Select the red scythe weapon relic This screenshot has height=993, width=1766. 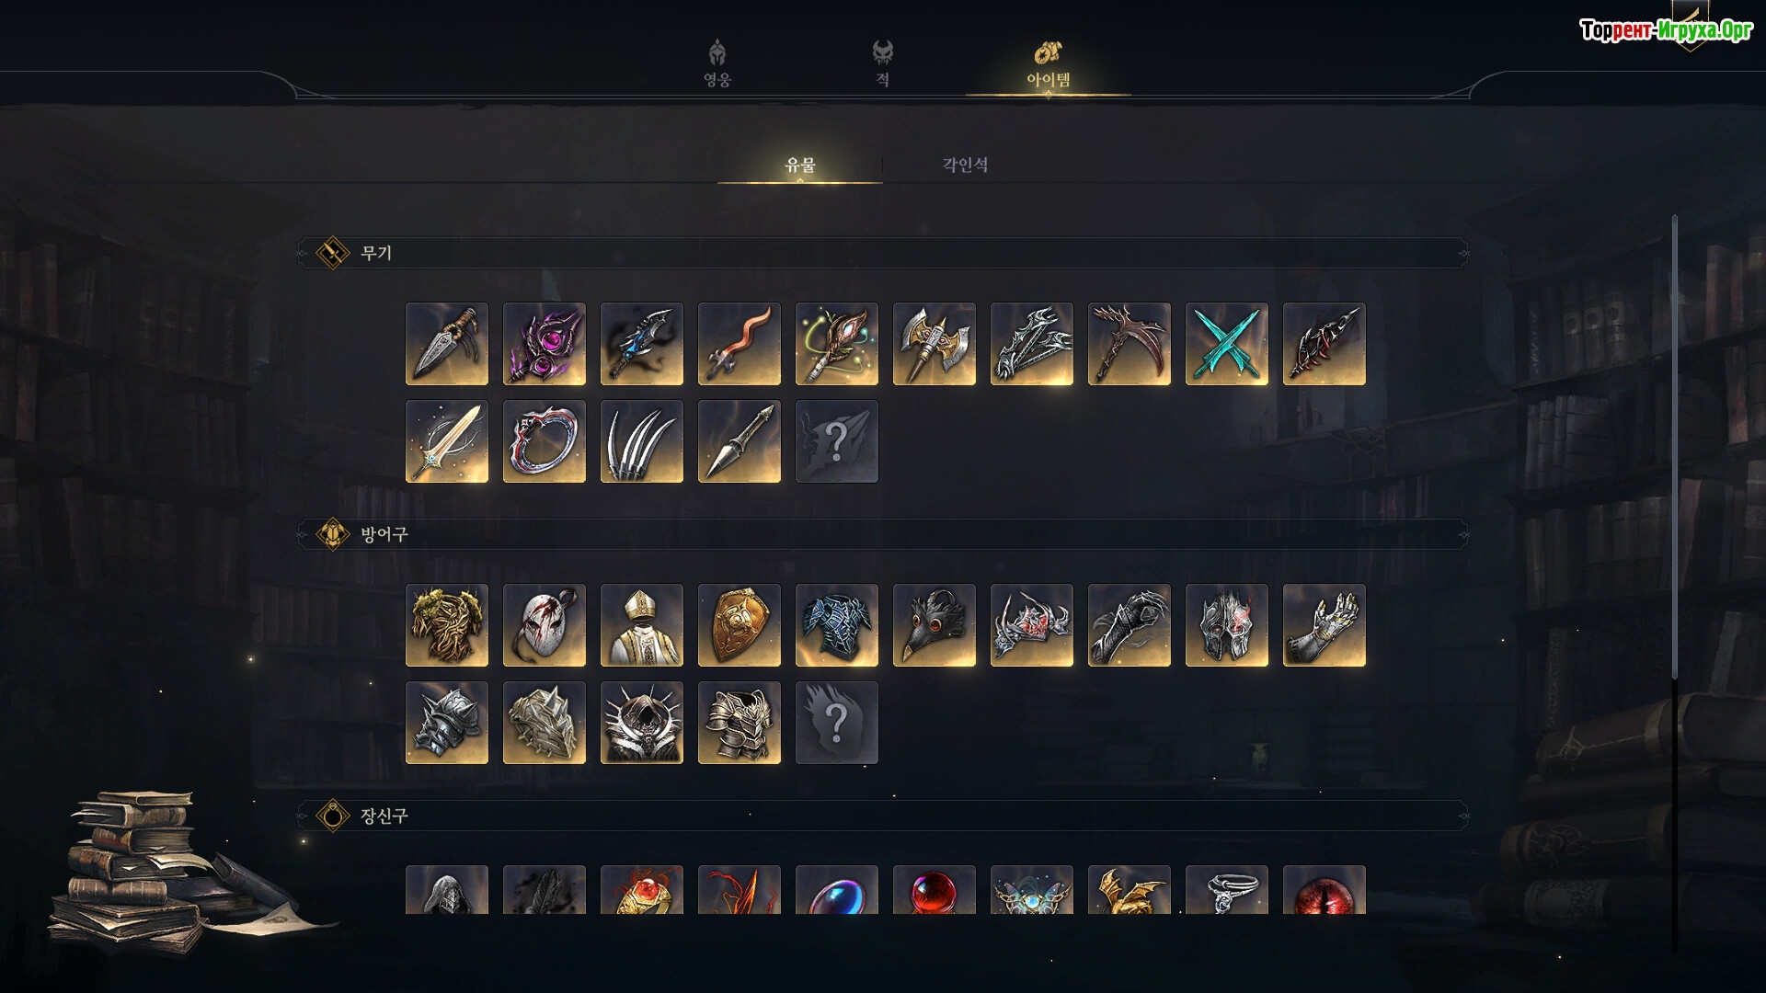1130,344
